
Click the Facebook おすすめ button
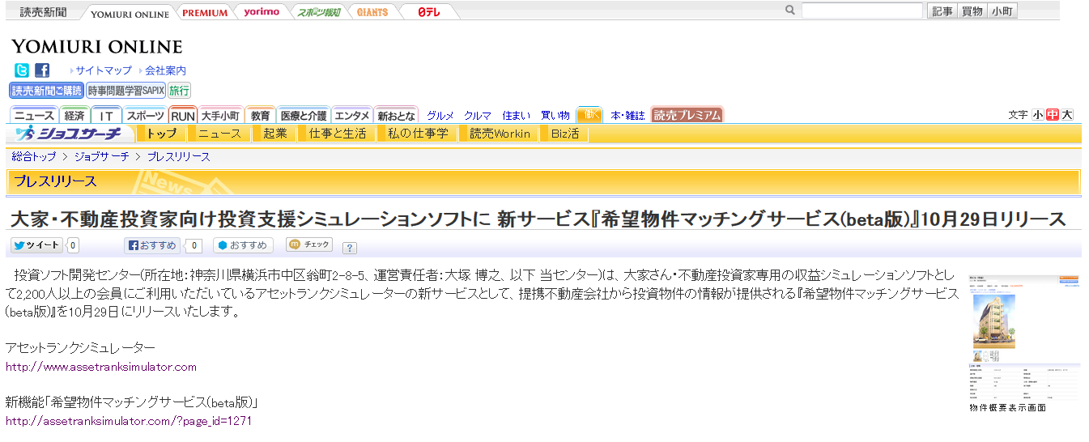[153, 245]
